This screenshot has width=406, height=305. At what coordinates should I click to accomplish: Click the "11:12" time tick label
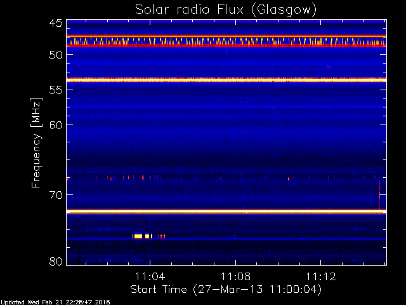[321, 276]
